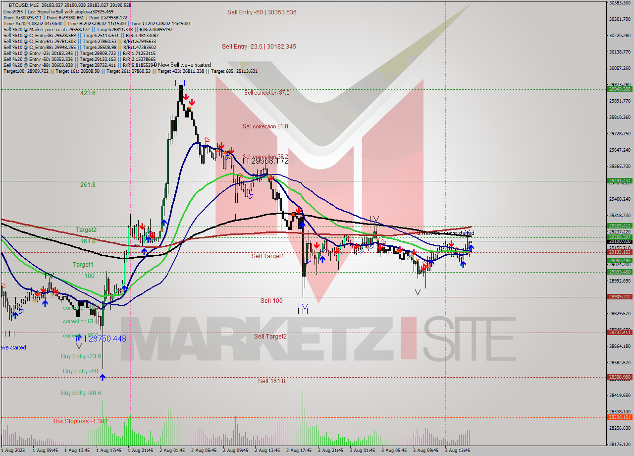Click the 'Buy Entry -23.6' label

(81, 356)
